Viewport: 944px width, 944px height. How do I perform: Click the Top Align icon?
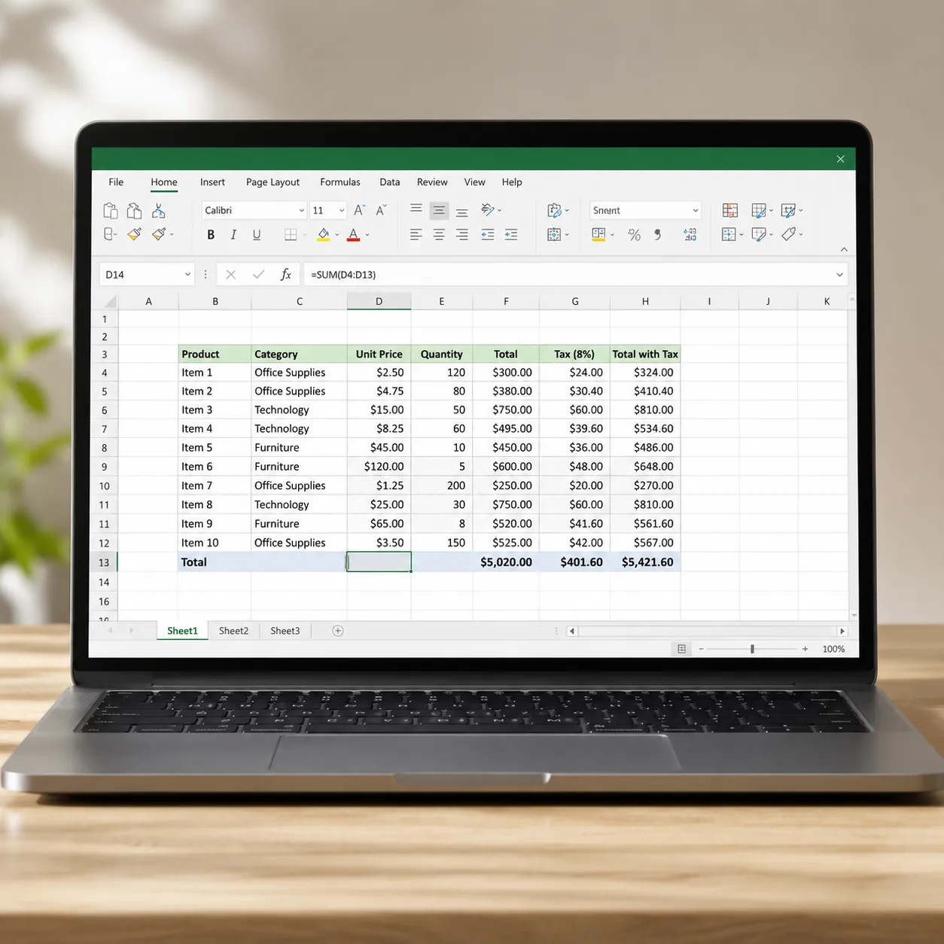(416, 210)
